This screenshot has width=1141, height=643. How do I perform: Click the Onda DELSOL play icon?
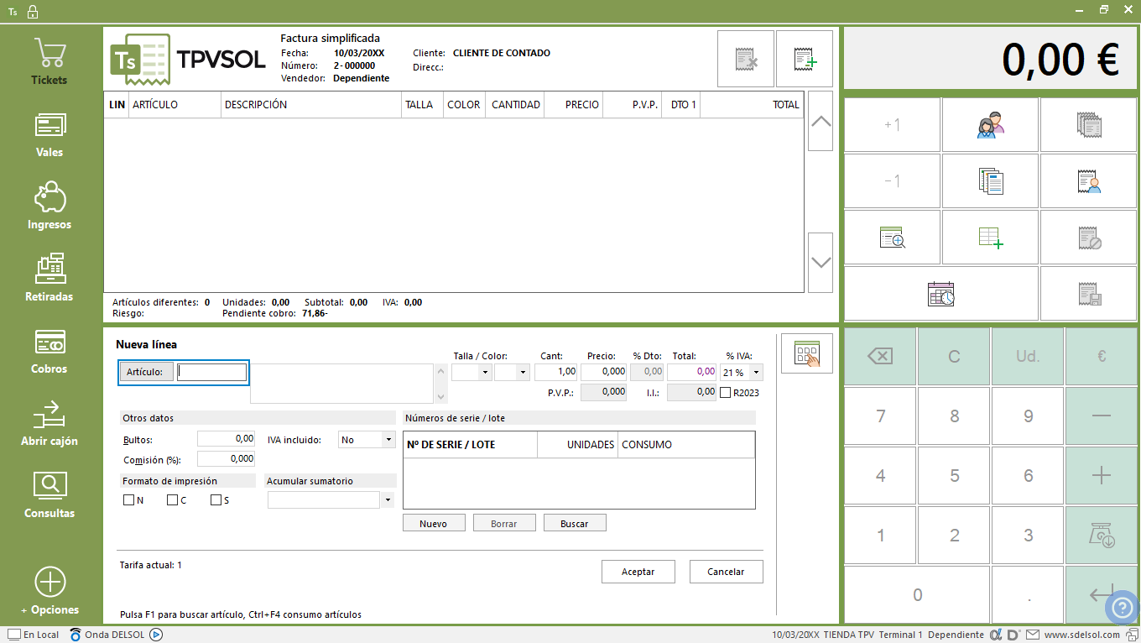[156, 635]
